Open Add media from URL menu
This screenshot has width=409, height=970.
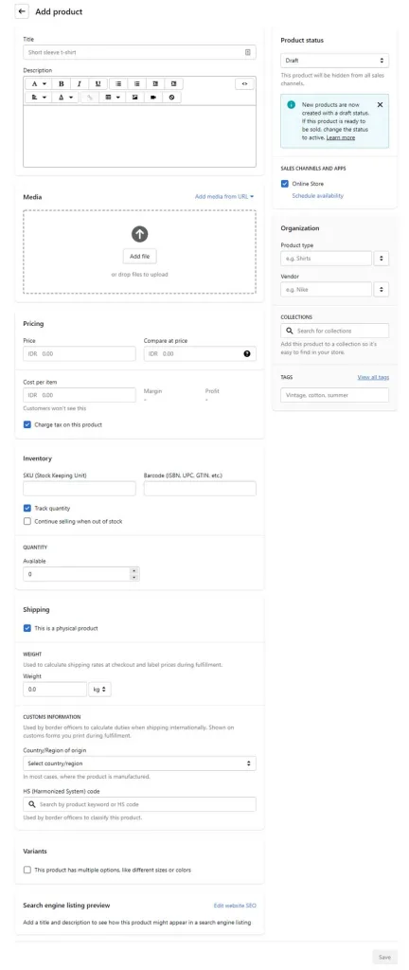pos(225,197)
